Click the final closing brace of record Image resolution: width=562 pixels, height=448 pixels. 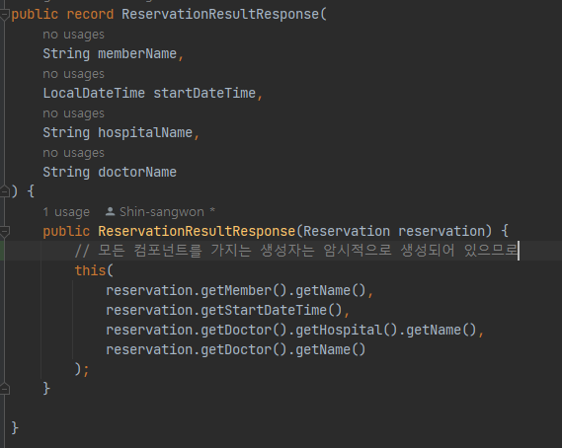15,428
